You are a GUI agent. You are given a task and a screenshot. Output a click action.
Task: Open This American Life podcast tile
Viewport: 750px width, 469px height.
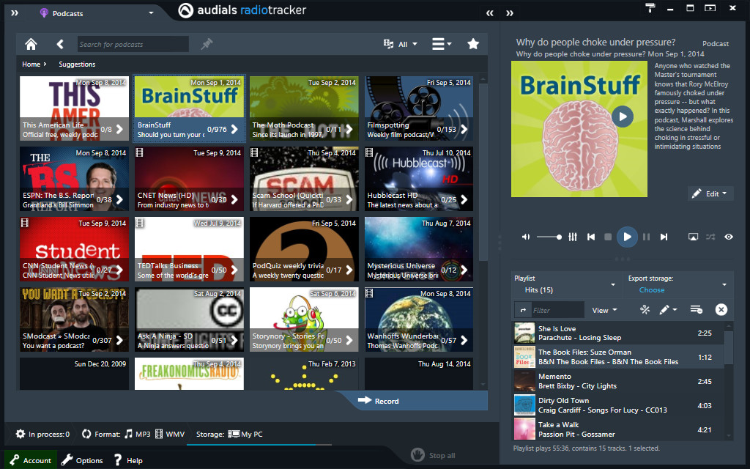click(x=74, y=108)
